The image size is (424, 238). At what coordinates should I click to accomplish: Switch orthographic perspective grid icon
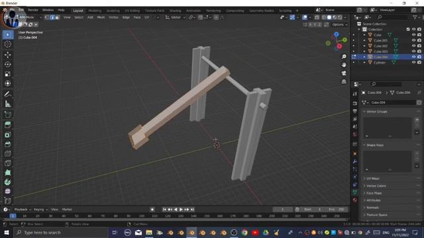(x=344, y=81)
